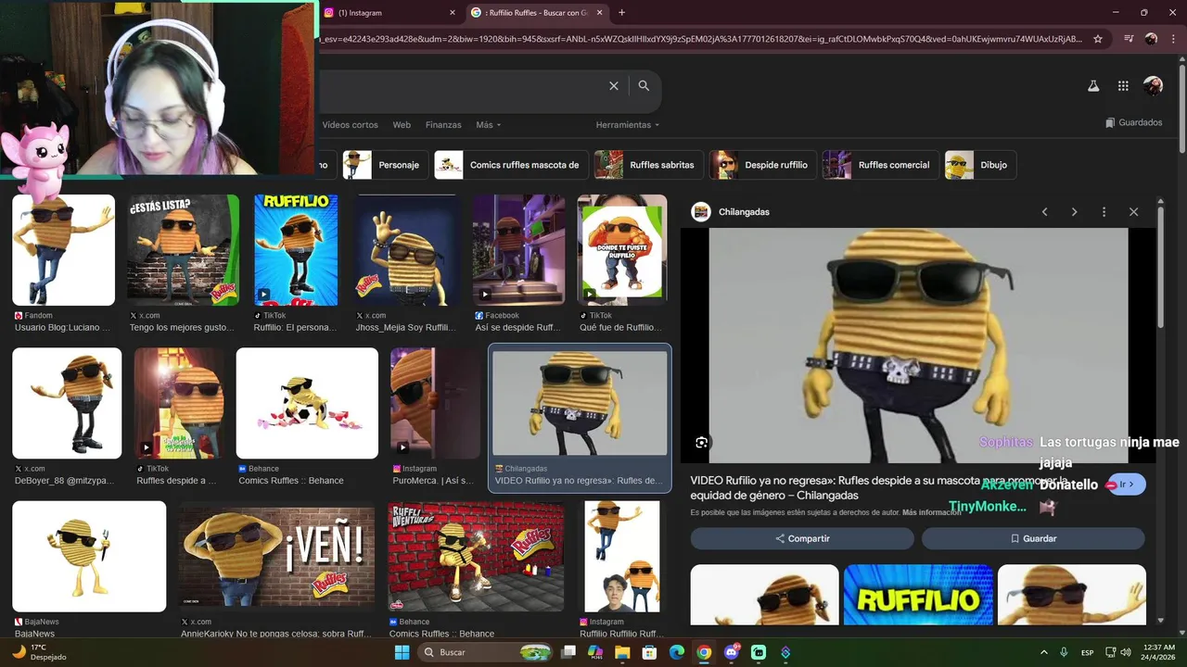The image size is (1187, 667).
Task: Open the Más información copyright link
Action: click(x=932, y=512)
